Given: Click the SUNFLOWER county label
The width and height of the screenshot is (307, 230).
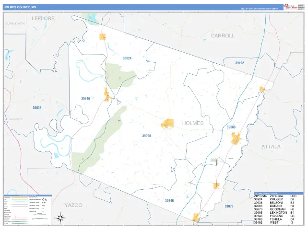Looking at the screenshot, I should click(15, 23).
